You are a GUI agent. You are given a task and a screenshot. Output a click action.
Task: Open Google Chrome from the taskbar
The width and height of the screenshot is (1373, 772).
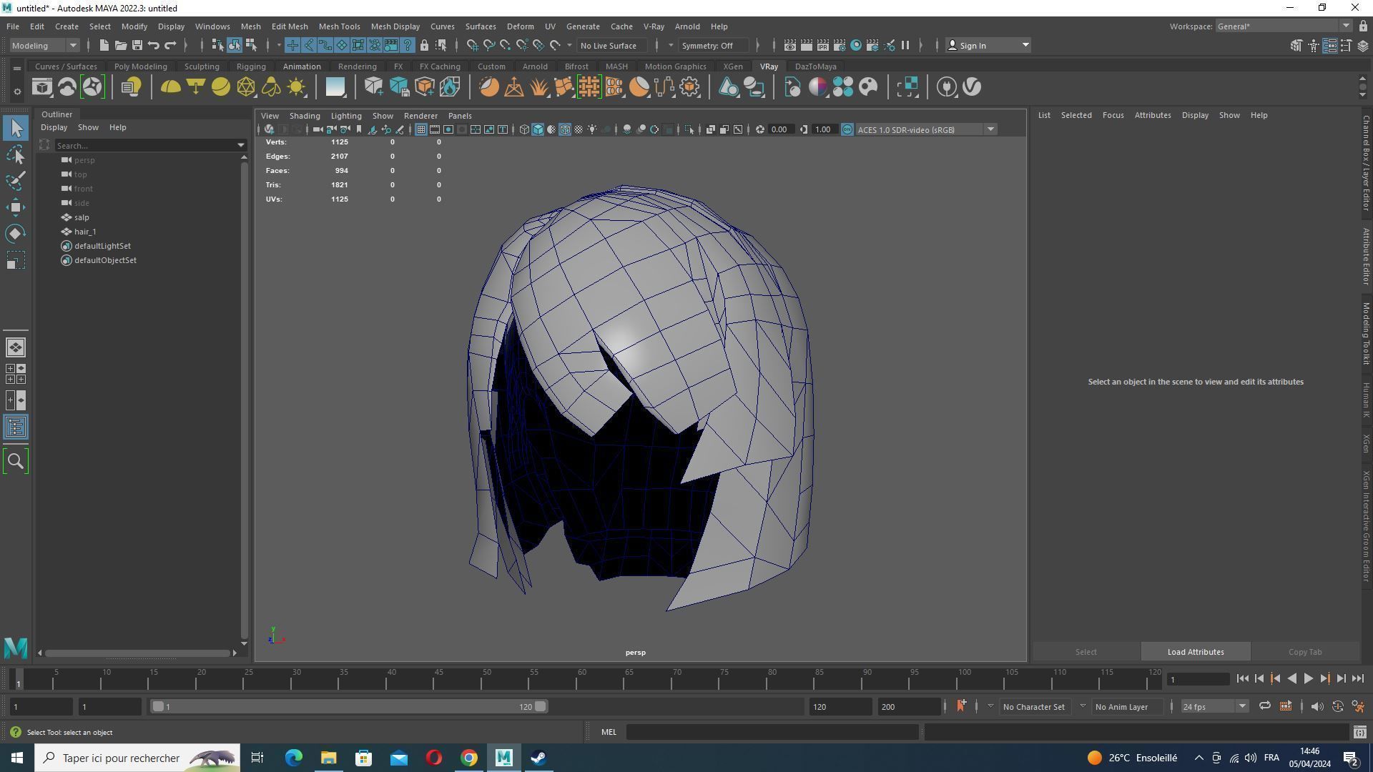click(x=469, y=758)
